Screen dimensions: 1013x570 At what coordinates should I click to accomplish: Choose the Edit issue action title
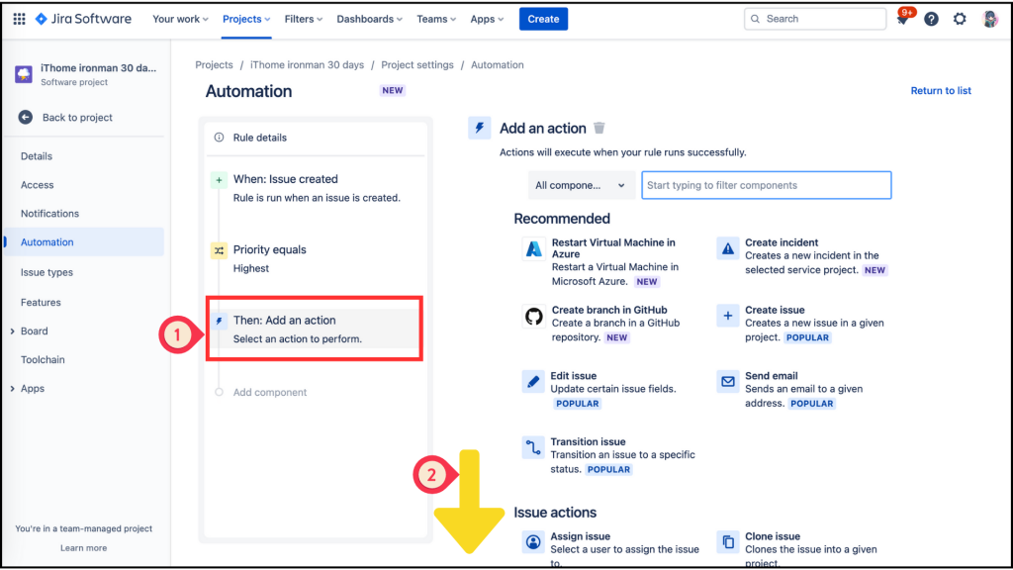pos(574,375)
